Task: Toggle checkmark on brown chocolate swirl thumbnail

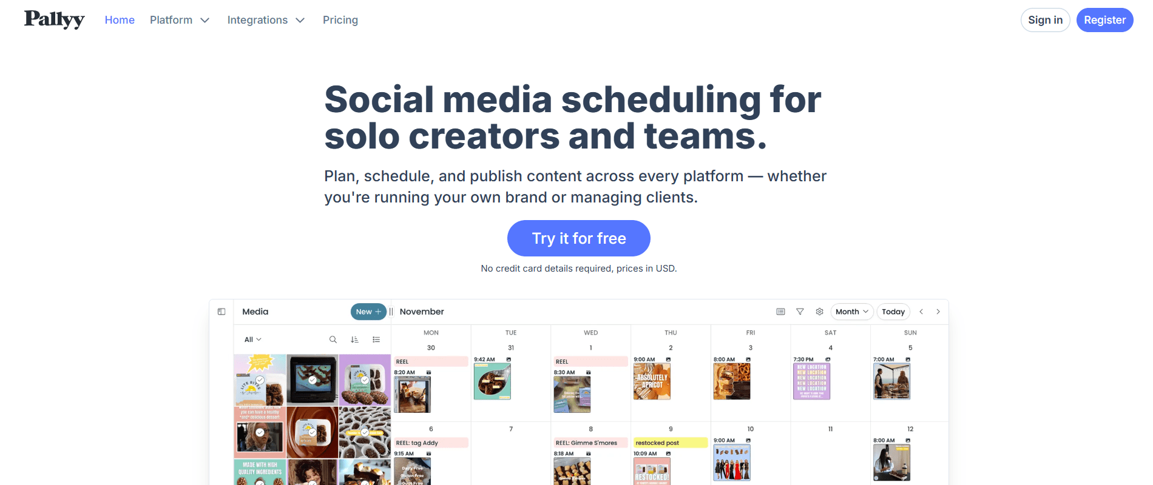Action: (312, 432)
